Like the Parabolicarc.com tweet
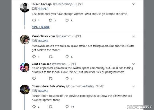This screenshot has width=154, height=110. point(67,57)
